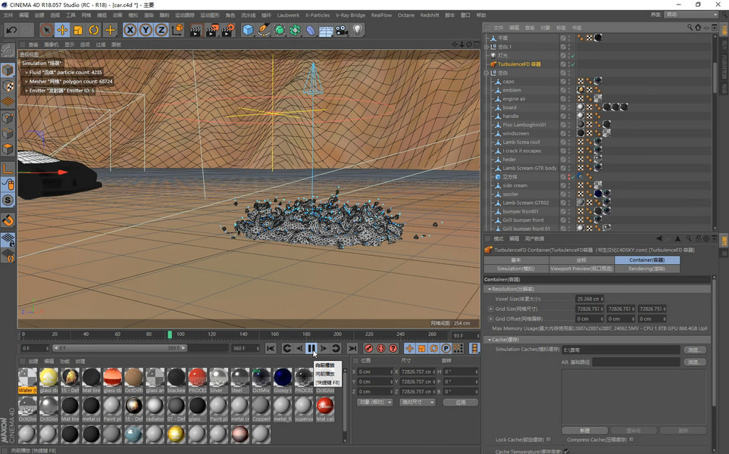Screen dimensions: 729x454
Task: Activate the Rotate tool
Action: pyautogui.click(x=93, y=30)
